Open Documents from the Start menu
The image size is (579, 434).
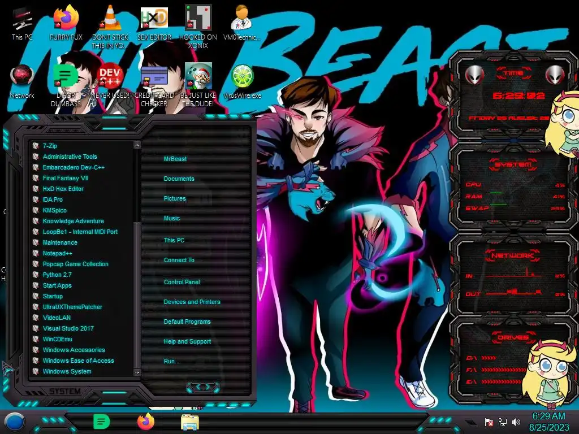[x=179, y=179]
